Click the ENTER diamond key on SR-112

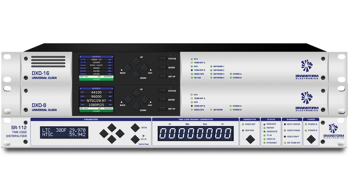[135, 128]
